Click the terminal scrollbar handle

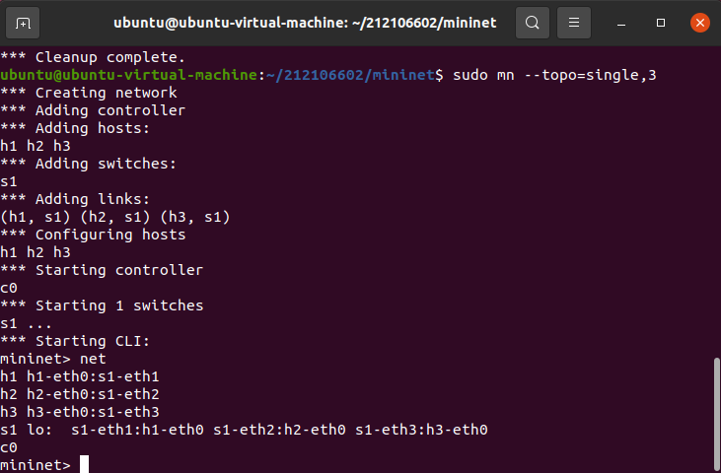pos(716,415)
